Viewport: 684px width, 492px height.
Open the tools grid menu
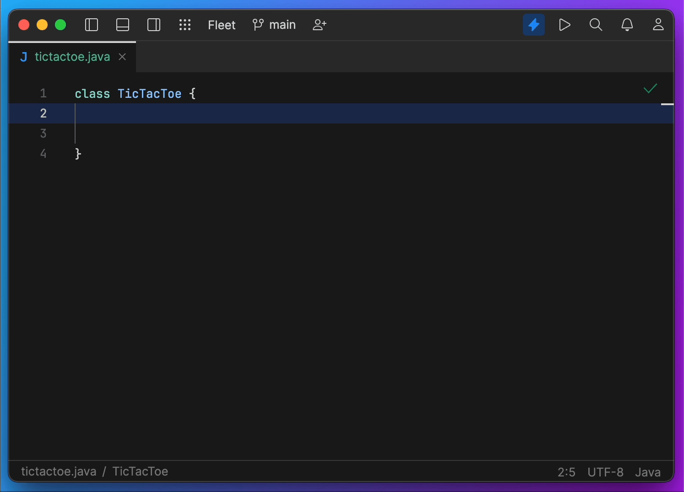pos(185,25)
